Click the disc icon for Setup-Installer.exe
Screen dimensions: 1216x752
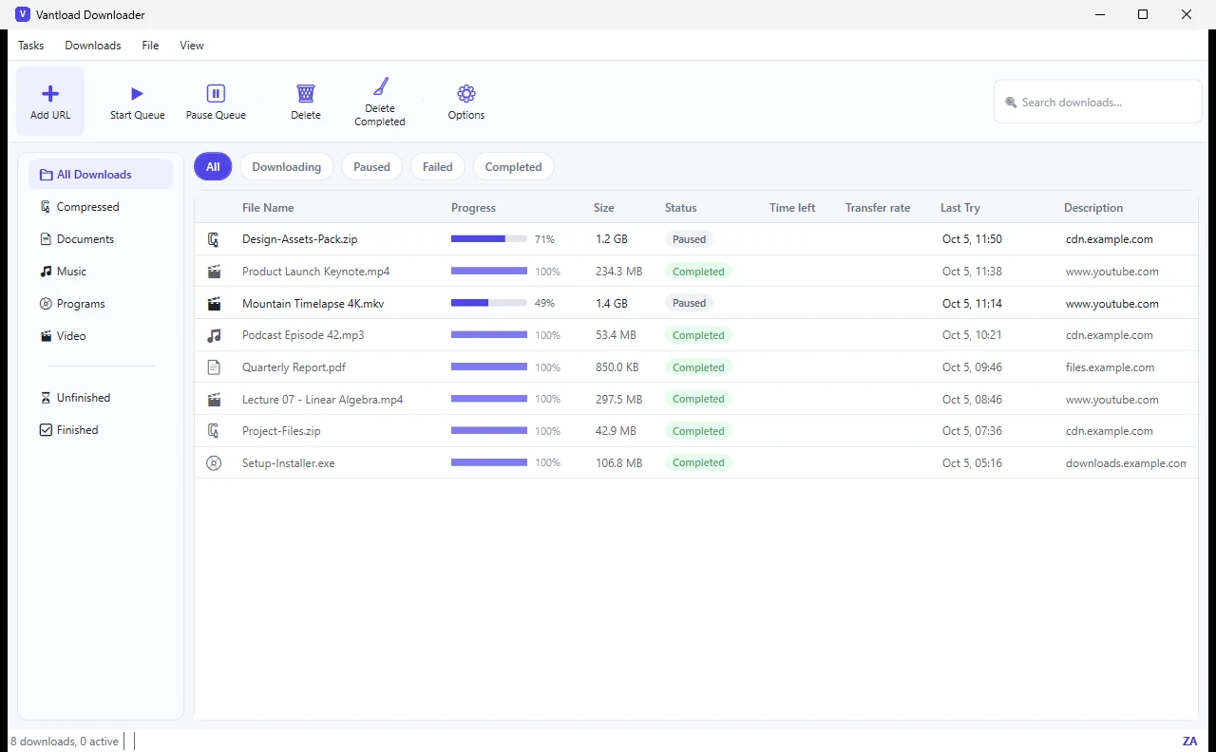[214, 463]
